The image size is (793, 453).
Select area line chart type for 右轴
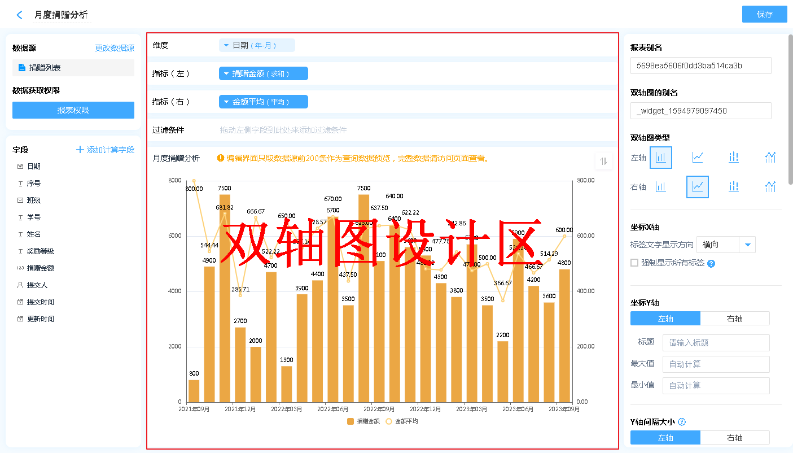tap(770, 187)
